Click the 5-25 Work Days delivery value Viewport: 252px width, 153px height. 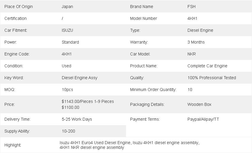pos(77,119)
